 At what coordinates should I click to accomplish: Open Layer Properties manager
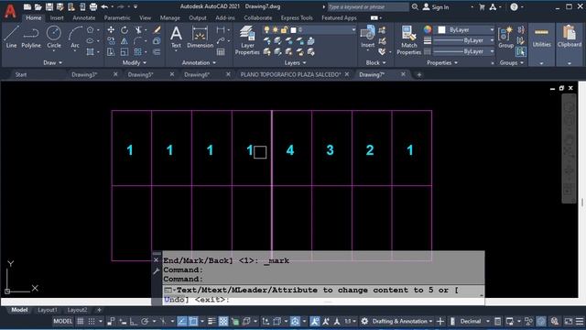click(x=247, y=40)
